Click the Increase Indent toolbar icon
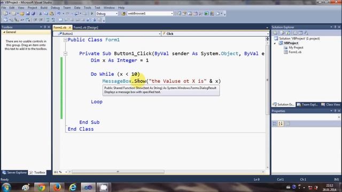This screenshot has height=192, width=342. [41, 20]
